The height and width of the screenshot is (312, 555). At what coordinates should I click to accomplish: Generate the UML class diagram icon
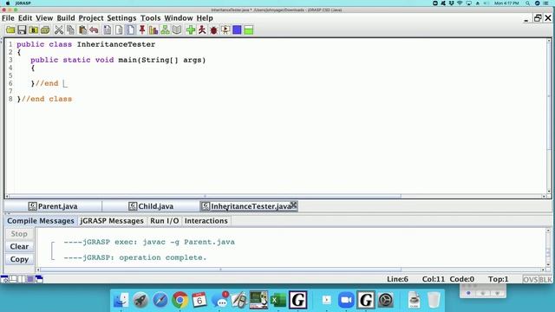165,30
